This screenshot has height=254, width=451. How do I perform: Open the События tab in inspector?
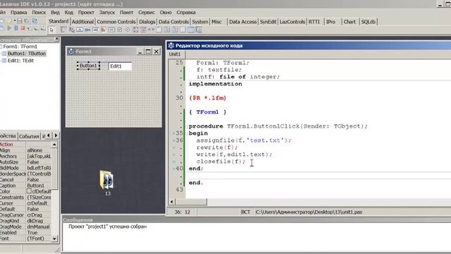coord(29,136)
